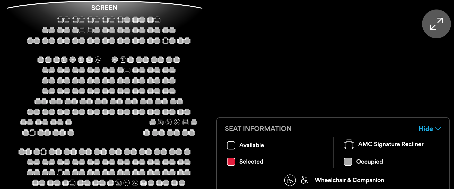Screen dimensions: 454x189
Task: Expand the seat map to full screen
Action: (436, 24)
